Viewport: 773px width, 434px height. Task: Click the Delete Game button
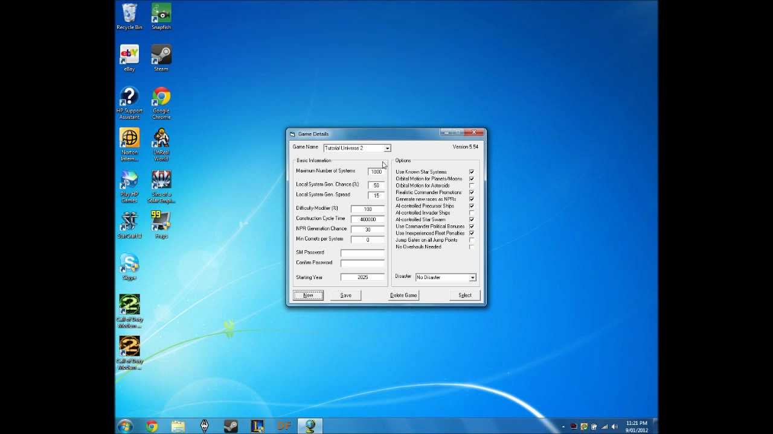tap(403, 295)
